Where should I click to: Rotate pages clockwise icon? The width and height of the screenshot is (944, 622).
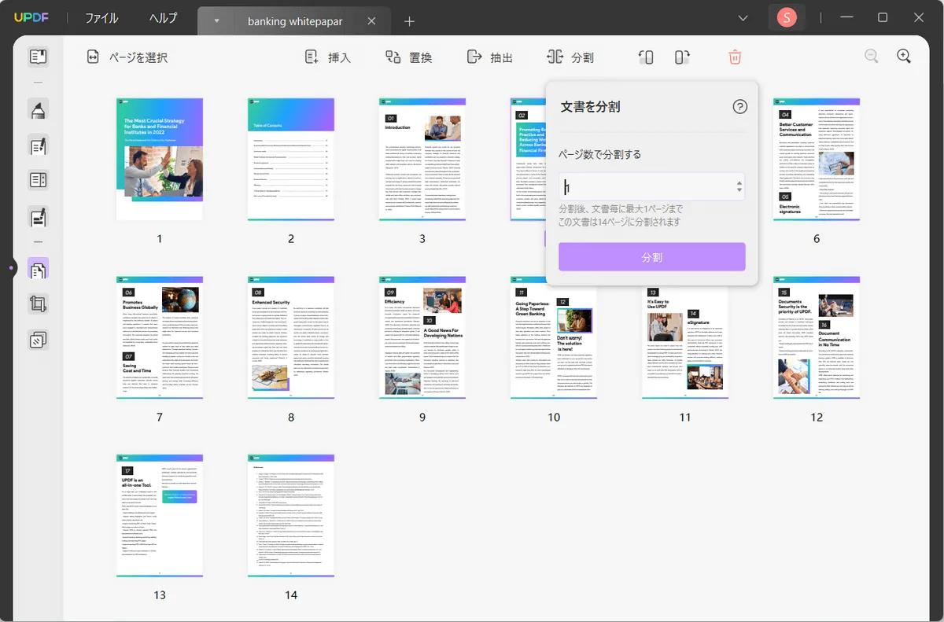pyautogui.click(x=682, y=57)
